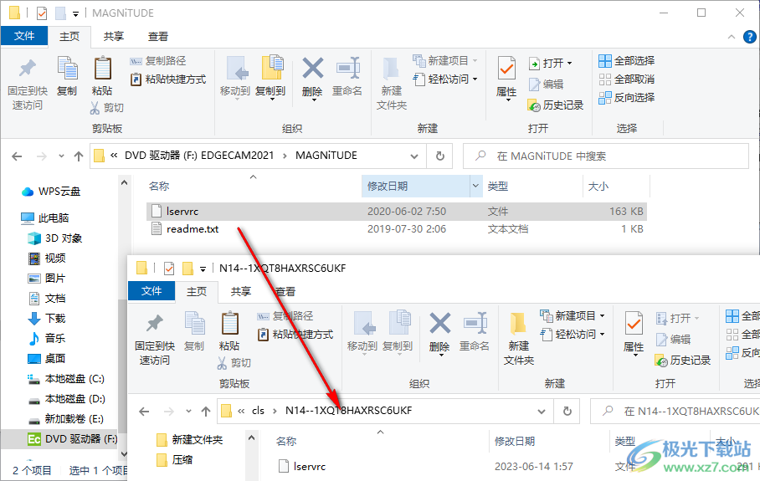
Task: Click 固定到快速访问 in N14 window ribbon
Action: click(155, 339)
